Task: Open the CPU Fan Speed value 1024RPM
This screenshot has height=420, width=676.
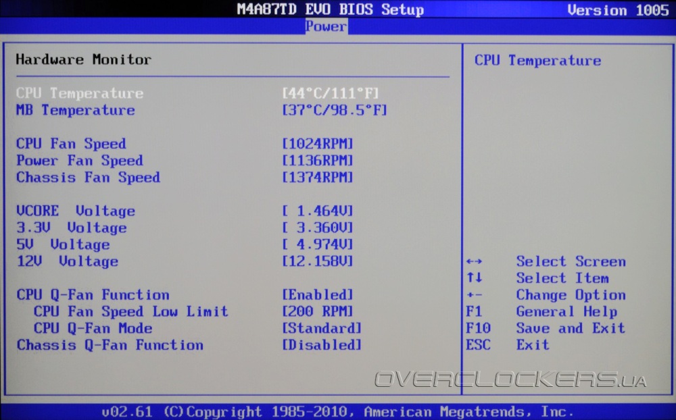Action: pos(317,143)
